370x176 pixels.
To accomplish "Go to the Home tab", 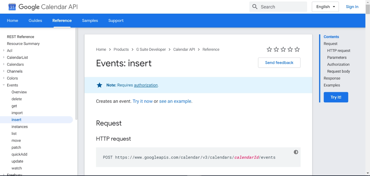I will pos(12,20).
